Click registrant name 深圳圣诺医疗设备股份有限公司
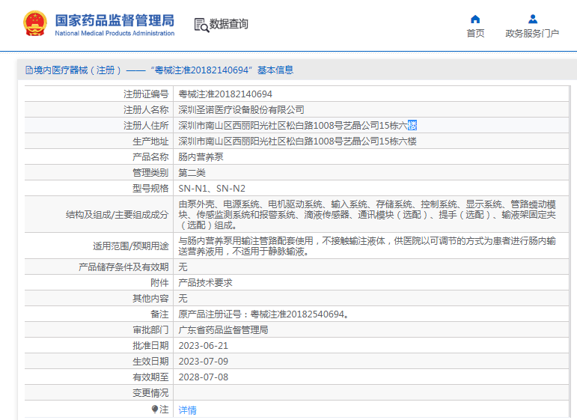The height and width of the screenshot is (420, 577). [242, 110]
